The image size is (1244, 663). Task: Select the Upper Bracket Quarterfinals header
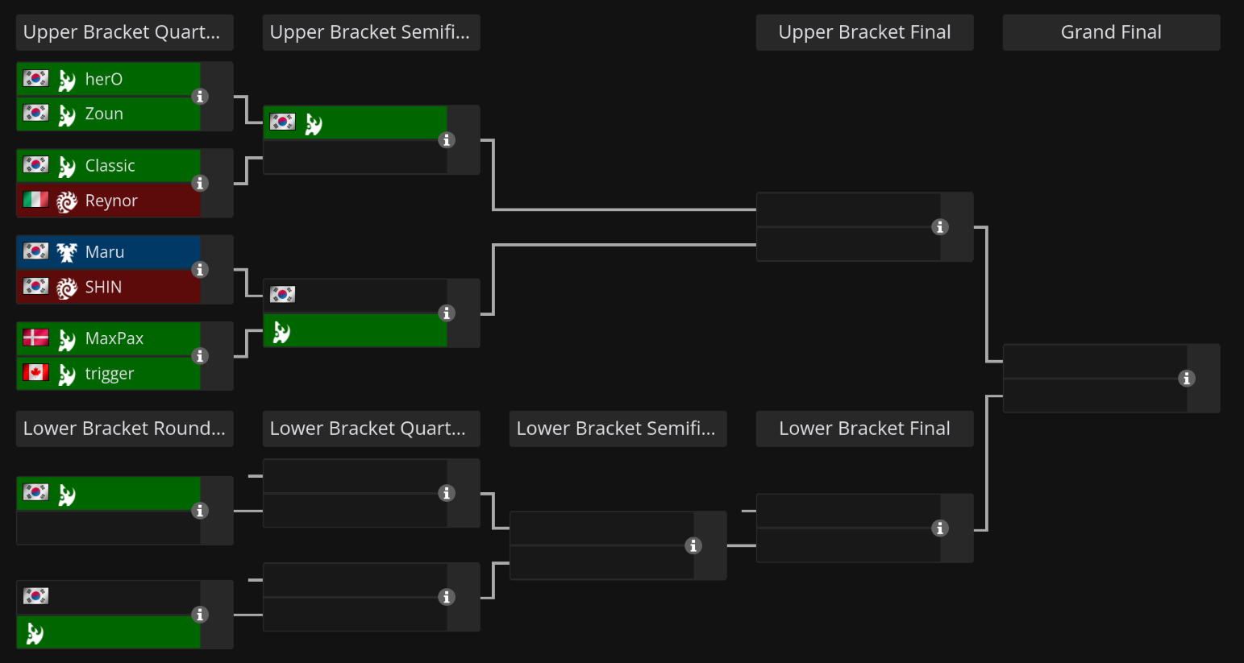tap(124, 32)
